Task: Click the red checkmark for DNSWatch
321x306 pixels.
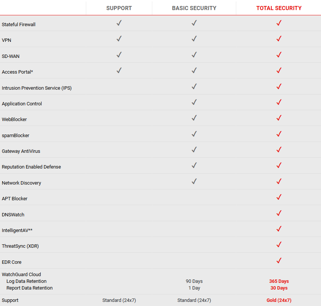Action: 278,213
